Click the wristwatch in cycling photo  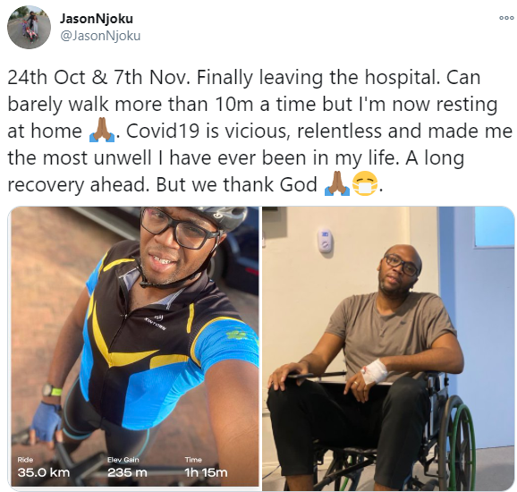pos(52,391)
